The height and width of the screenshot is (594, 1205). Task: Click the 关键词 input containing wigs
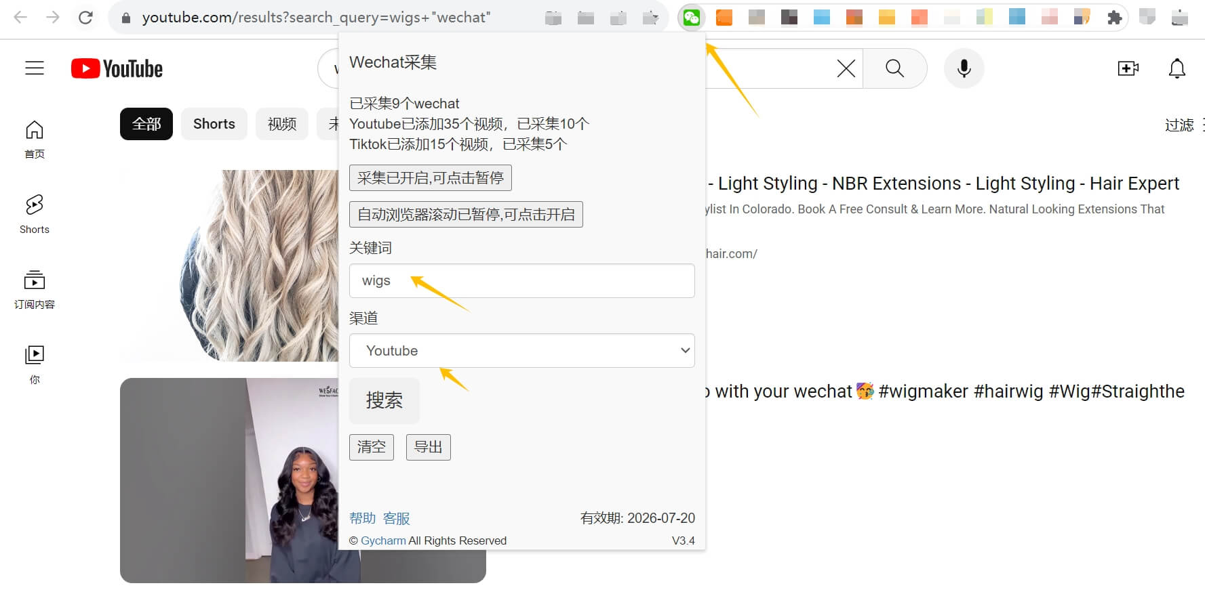pos(522,280)
